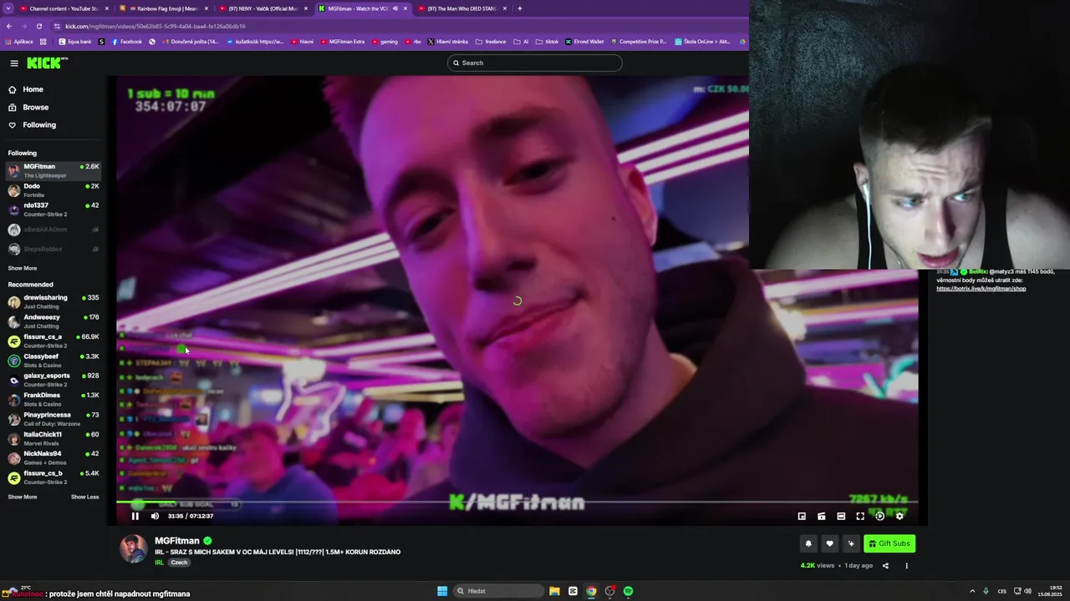The image size is (1070, 601).
Task: Open fissure_cs_b recommended channel
Action: [53, 477]
